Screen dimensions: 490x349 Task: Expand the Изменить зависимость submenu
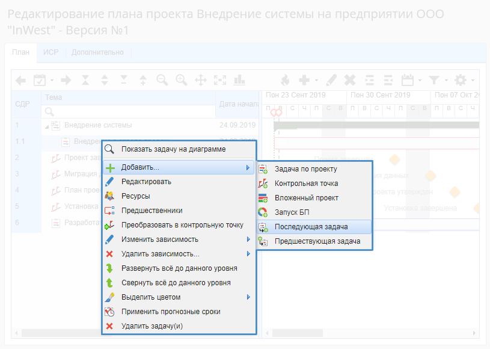tap(248, 239)
